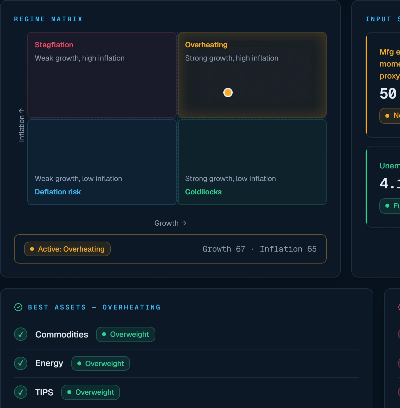Select the Overheating quadrant title
The width and height of the screenshot is (400, 408).
[x=206, y=45]
